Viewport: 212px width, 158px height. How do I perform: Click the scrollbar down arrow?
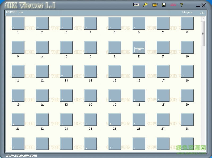pyautogui.click(x=203, y=149)
